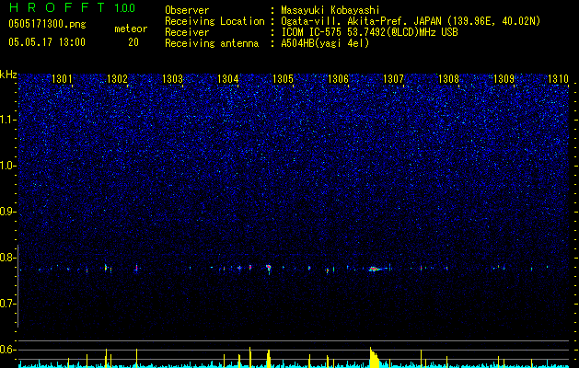
Task: Click the A504HB(yagi 4el) antenna text
Action: pyautogui.click(x=325, y=43)
